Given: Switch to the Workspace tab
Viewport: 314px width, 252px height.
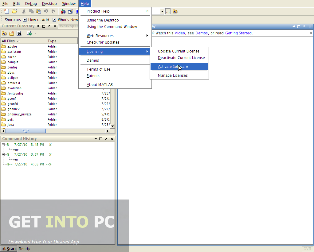Looking at the screenshot, I should click(x=69, y=26).
